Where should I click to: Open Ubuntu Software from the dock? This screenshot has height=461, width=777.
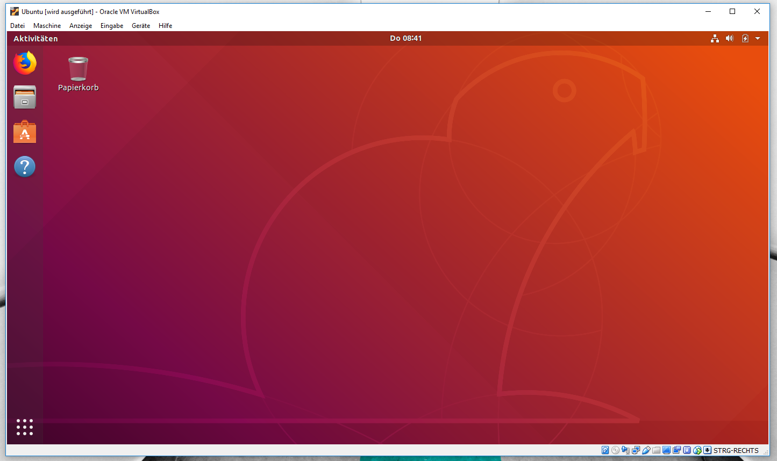tap(25, 132)
